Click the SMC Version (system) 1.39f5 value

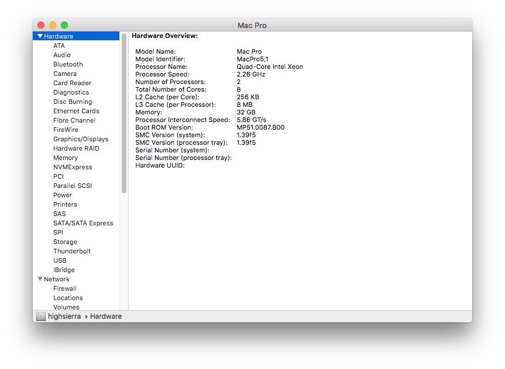pyautogui.click(x=246, y=135)
